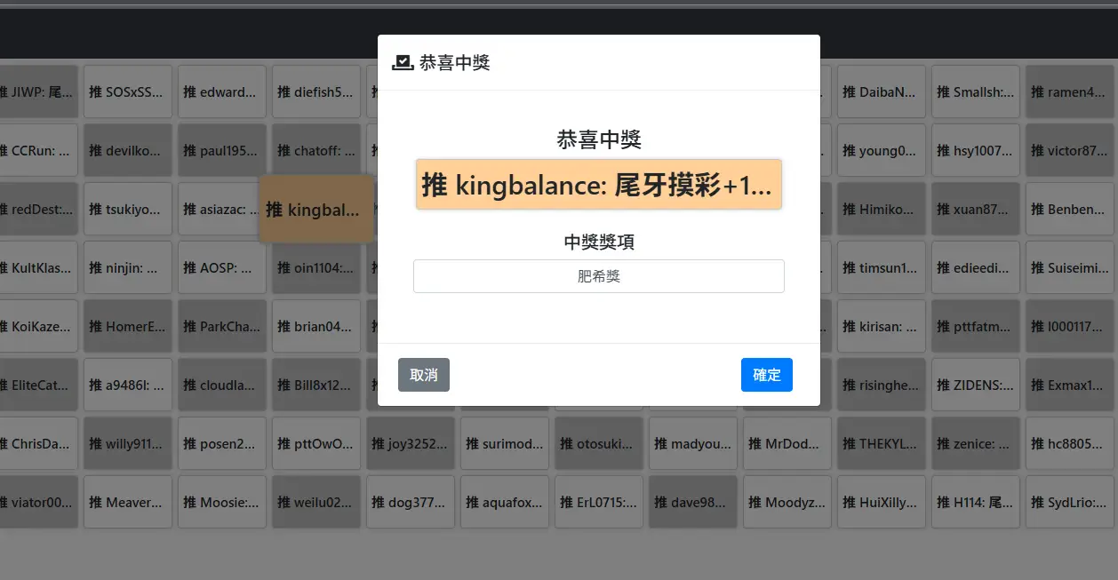Click the Himiko participant card
The image size is (1118, 580).
881,209
